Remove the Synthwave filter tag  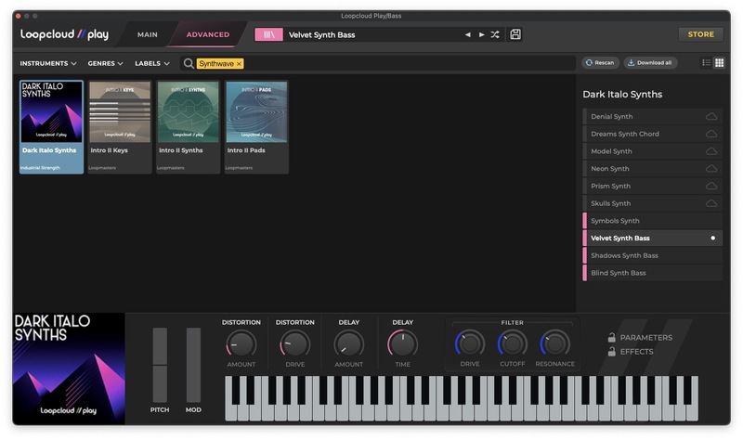click(239, 64)
